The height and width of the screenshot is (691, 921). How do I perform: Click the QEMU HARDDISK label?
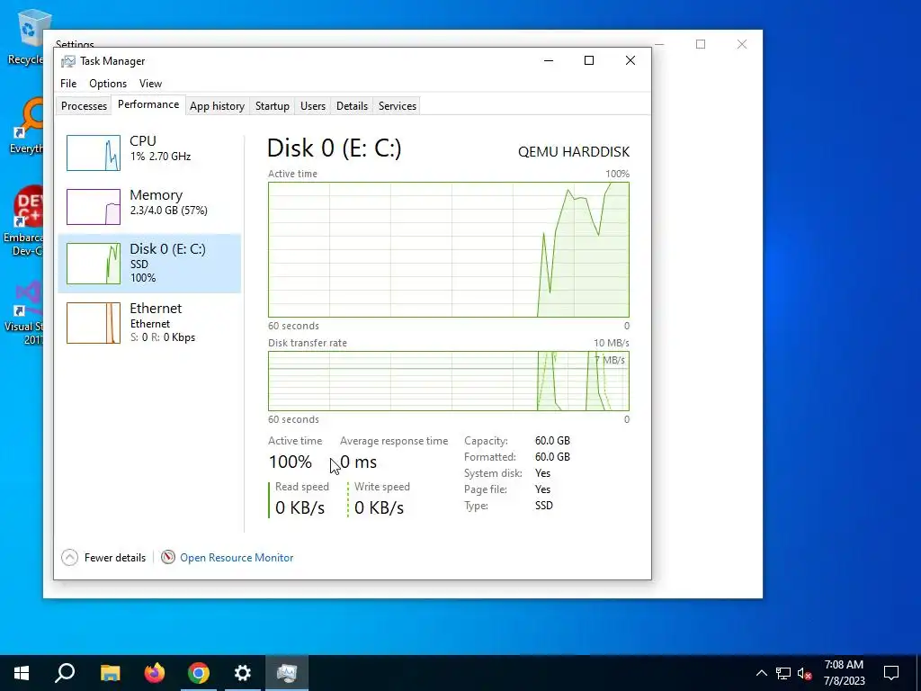[x=574, y=151]
